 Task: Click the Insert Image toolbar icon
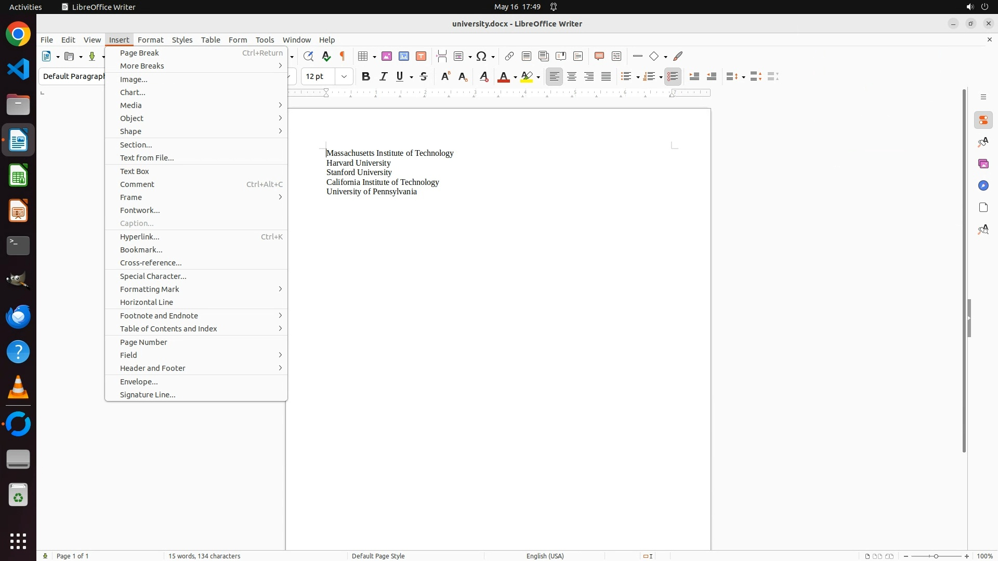[387, 56]
